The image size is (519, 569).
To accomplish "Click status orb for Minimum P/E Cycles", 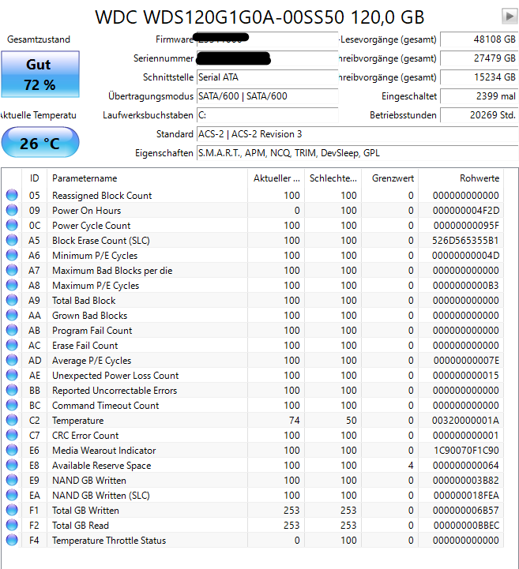I will pos(12,255).
